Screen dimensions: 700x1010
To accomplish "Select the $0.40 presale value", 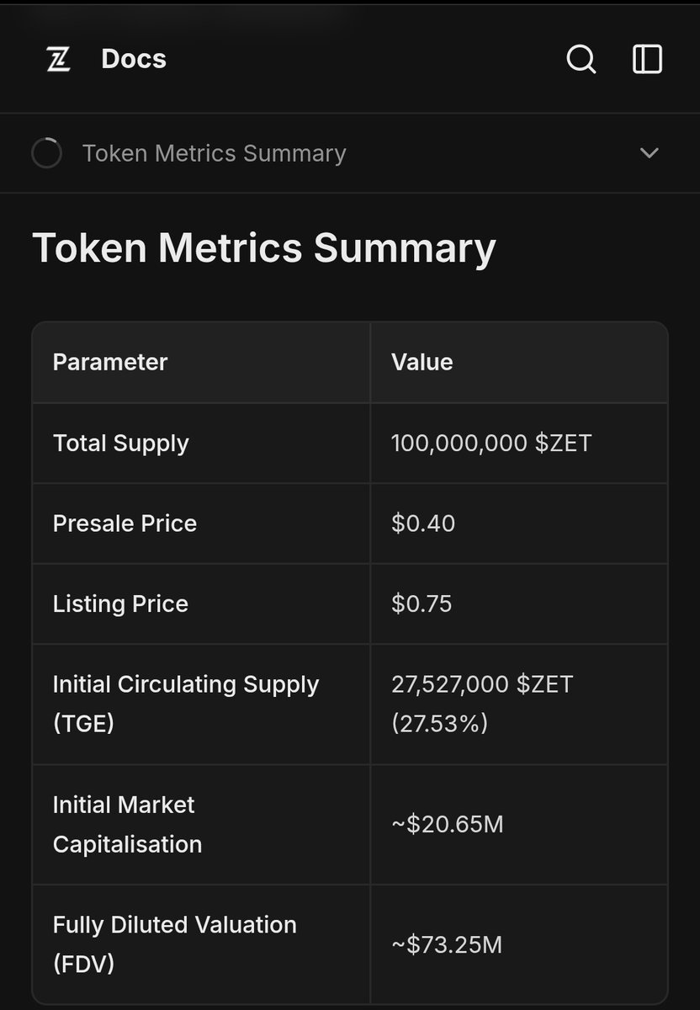I will (423, 524).
